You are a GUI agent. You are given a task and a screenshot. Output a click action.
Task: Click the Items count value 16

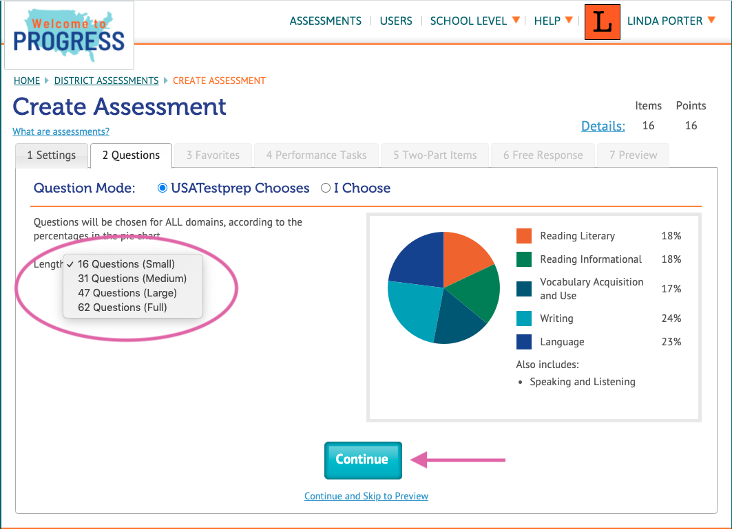649,126
